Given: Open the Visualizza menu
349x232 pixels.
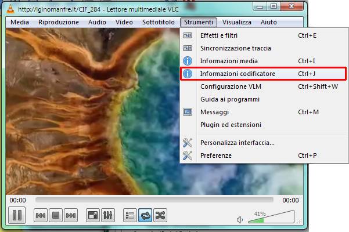Looking at the screenshot, I should tap(236, 22).
